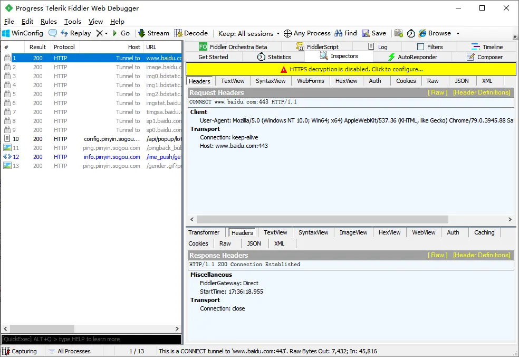
Task: Click the Save sessions icon
Action: click(x=366, y=33)
